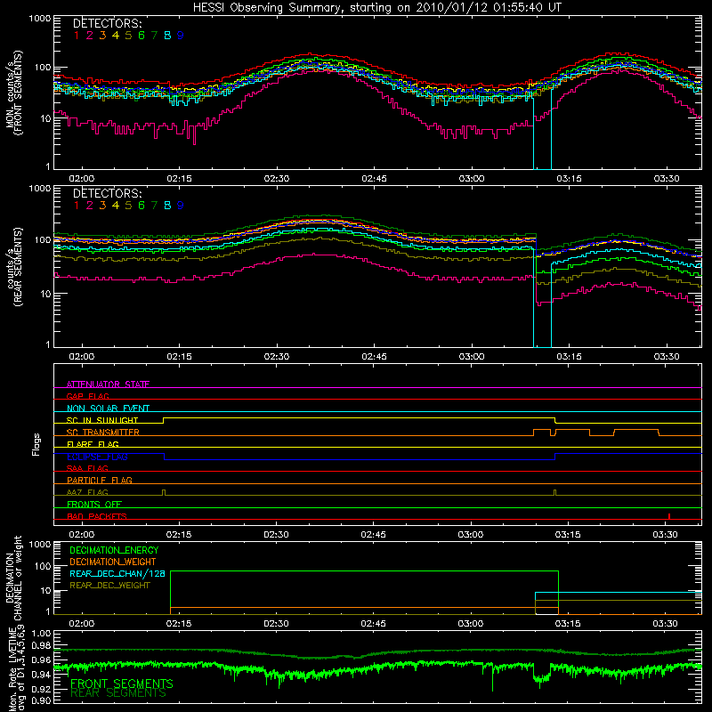The width and height of the screenshot is (712, 712).
Task: Click the DECIMATION_WEIGHT legend entry
Action: click(x=113, y=562)
